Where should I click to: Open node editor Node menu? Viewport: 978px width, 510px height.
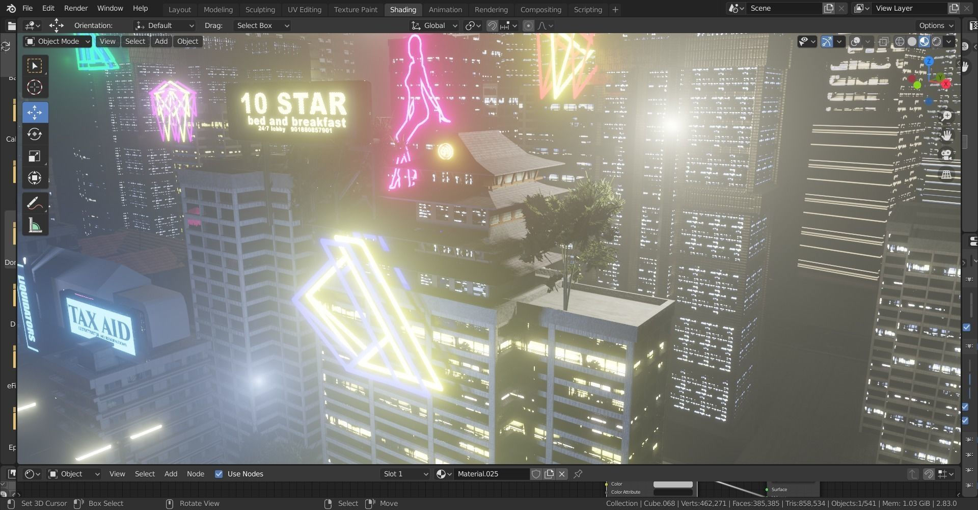click(196, 474)
